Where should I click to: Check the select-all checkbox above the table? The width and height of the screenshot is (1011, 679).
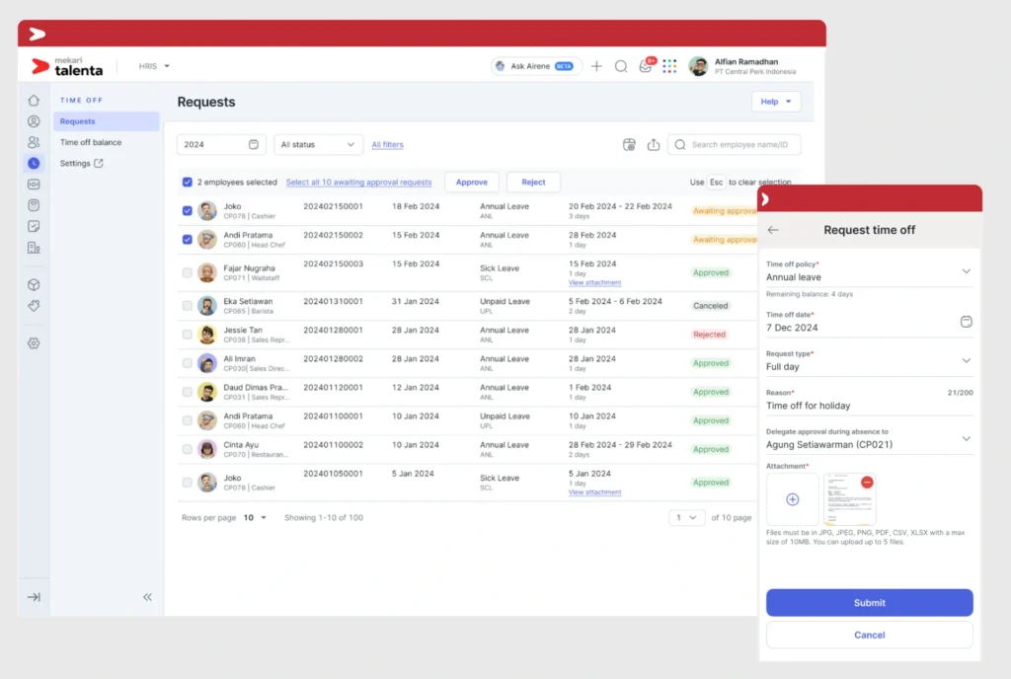(188, 182)
